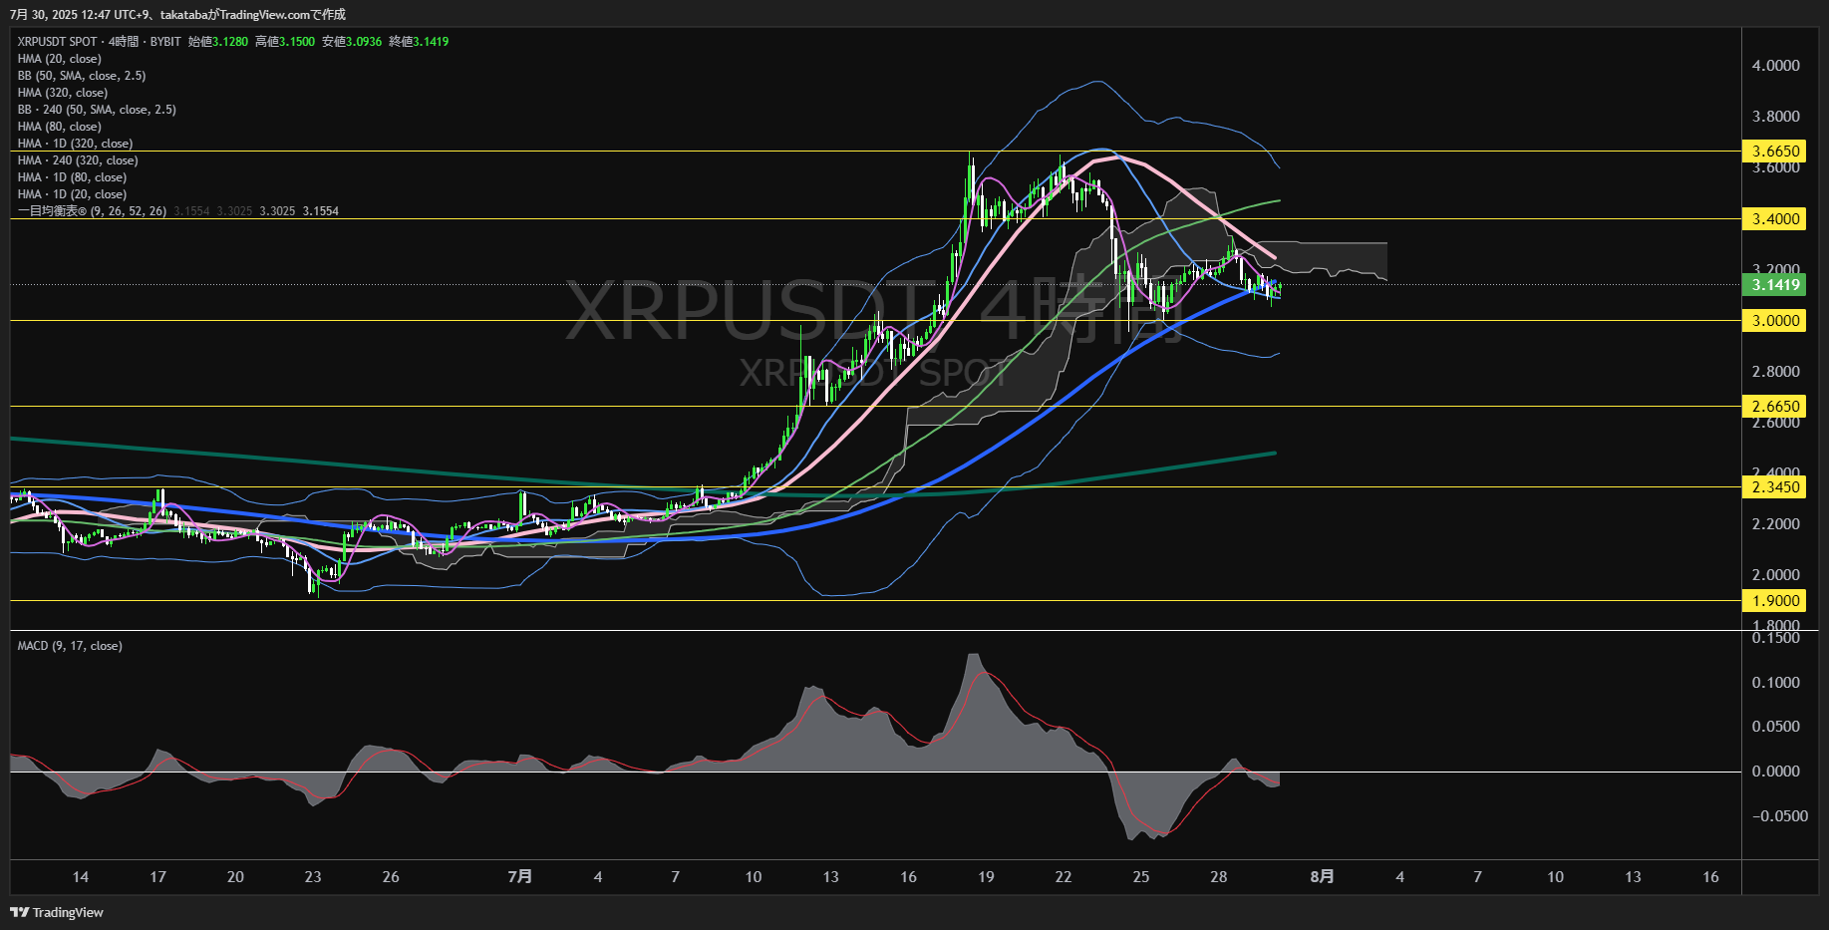Click date 22 on the time axis
Viewport: 1829px width, 930px height.
pos(1064,877)
